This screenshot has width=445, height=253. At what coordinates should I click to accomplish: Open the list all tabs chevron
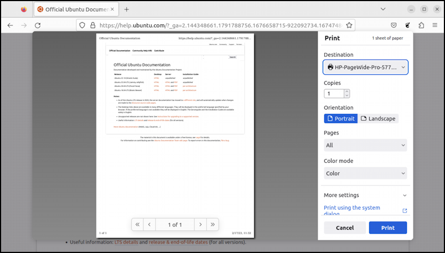point(383,9)
